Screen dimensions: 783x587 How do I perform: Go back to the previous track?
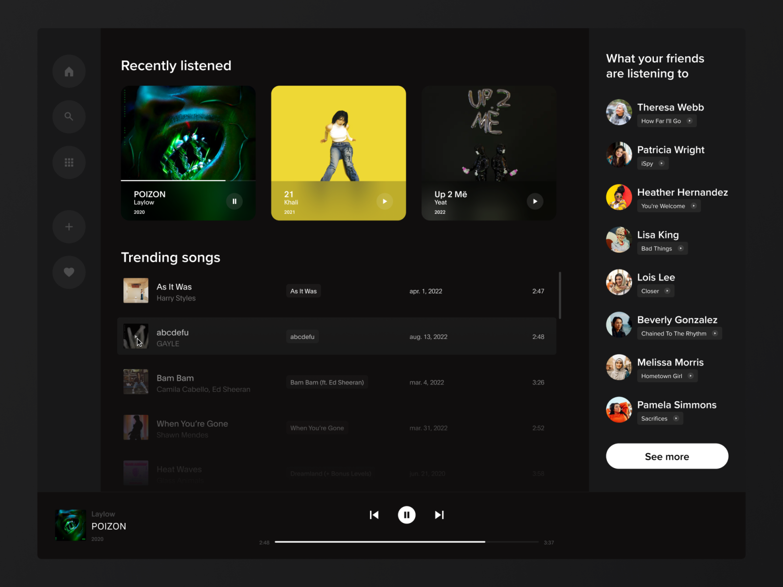pyautogui.click(x=374, y=515)
